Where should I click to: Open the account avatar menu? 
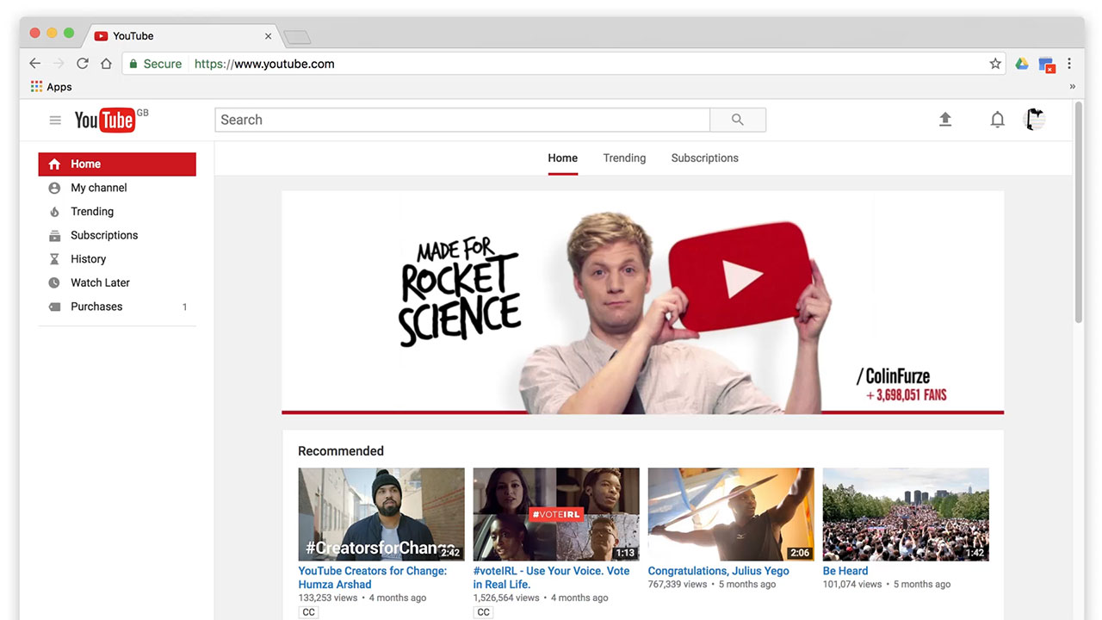[1034, 120]
